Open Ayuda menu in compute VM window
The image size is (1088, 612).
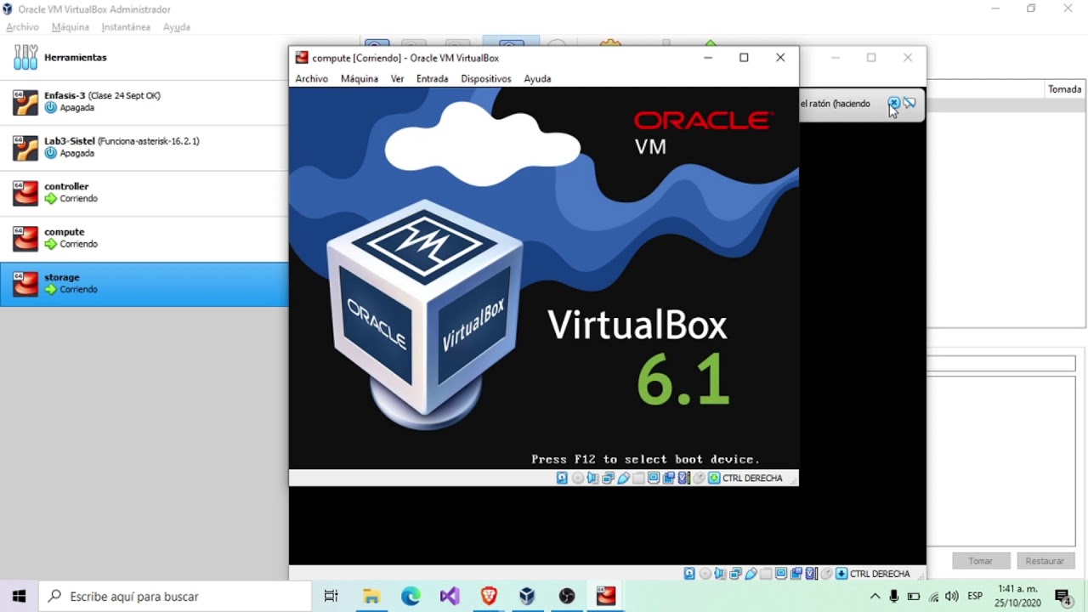pos(537,78)
